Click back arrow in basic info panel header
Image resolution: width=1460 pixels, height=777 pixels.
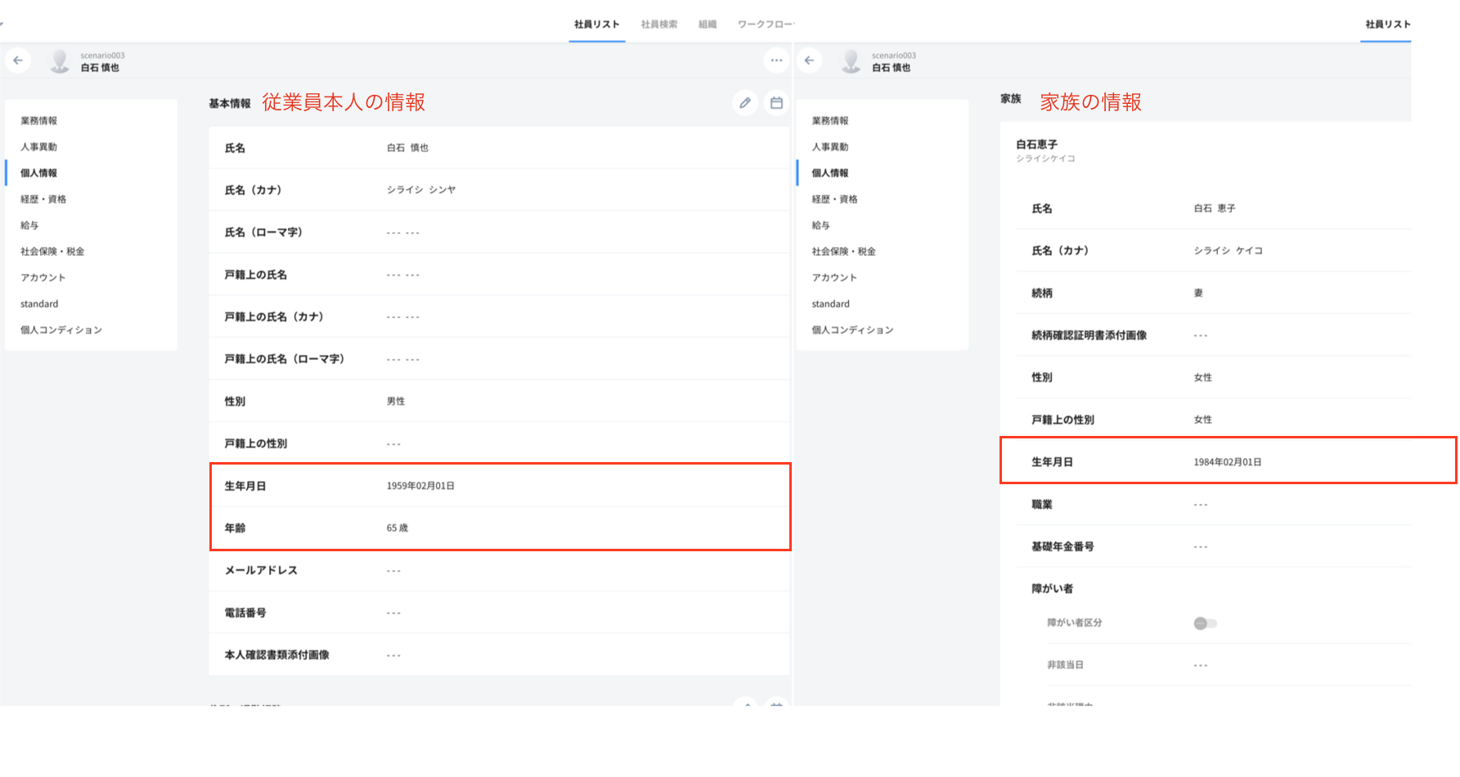coord(18,61)
